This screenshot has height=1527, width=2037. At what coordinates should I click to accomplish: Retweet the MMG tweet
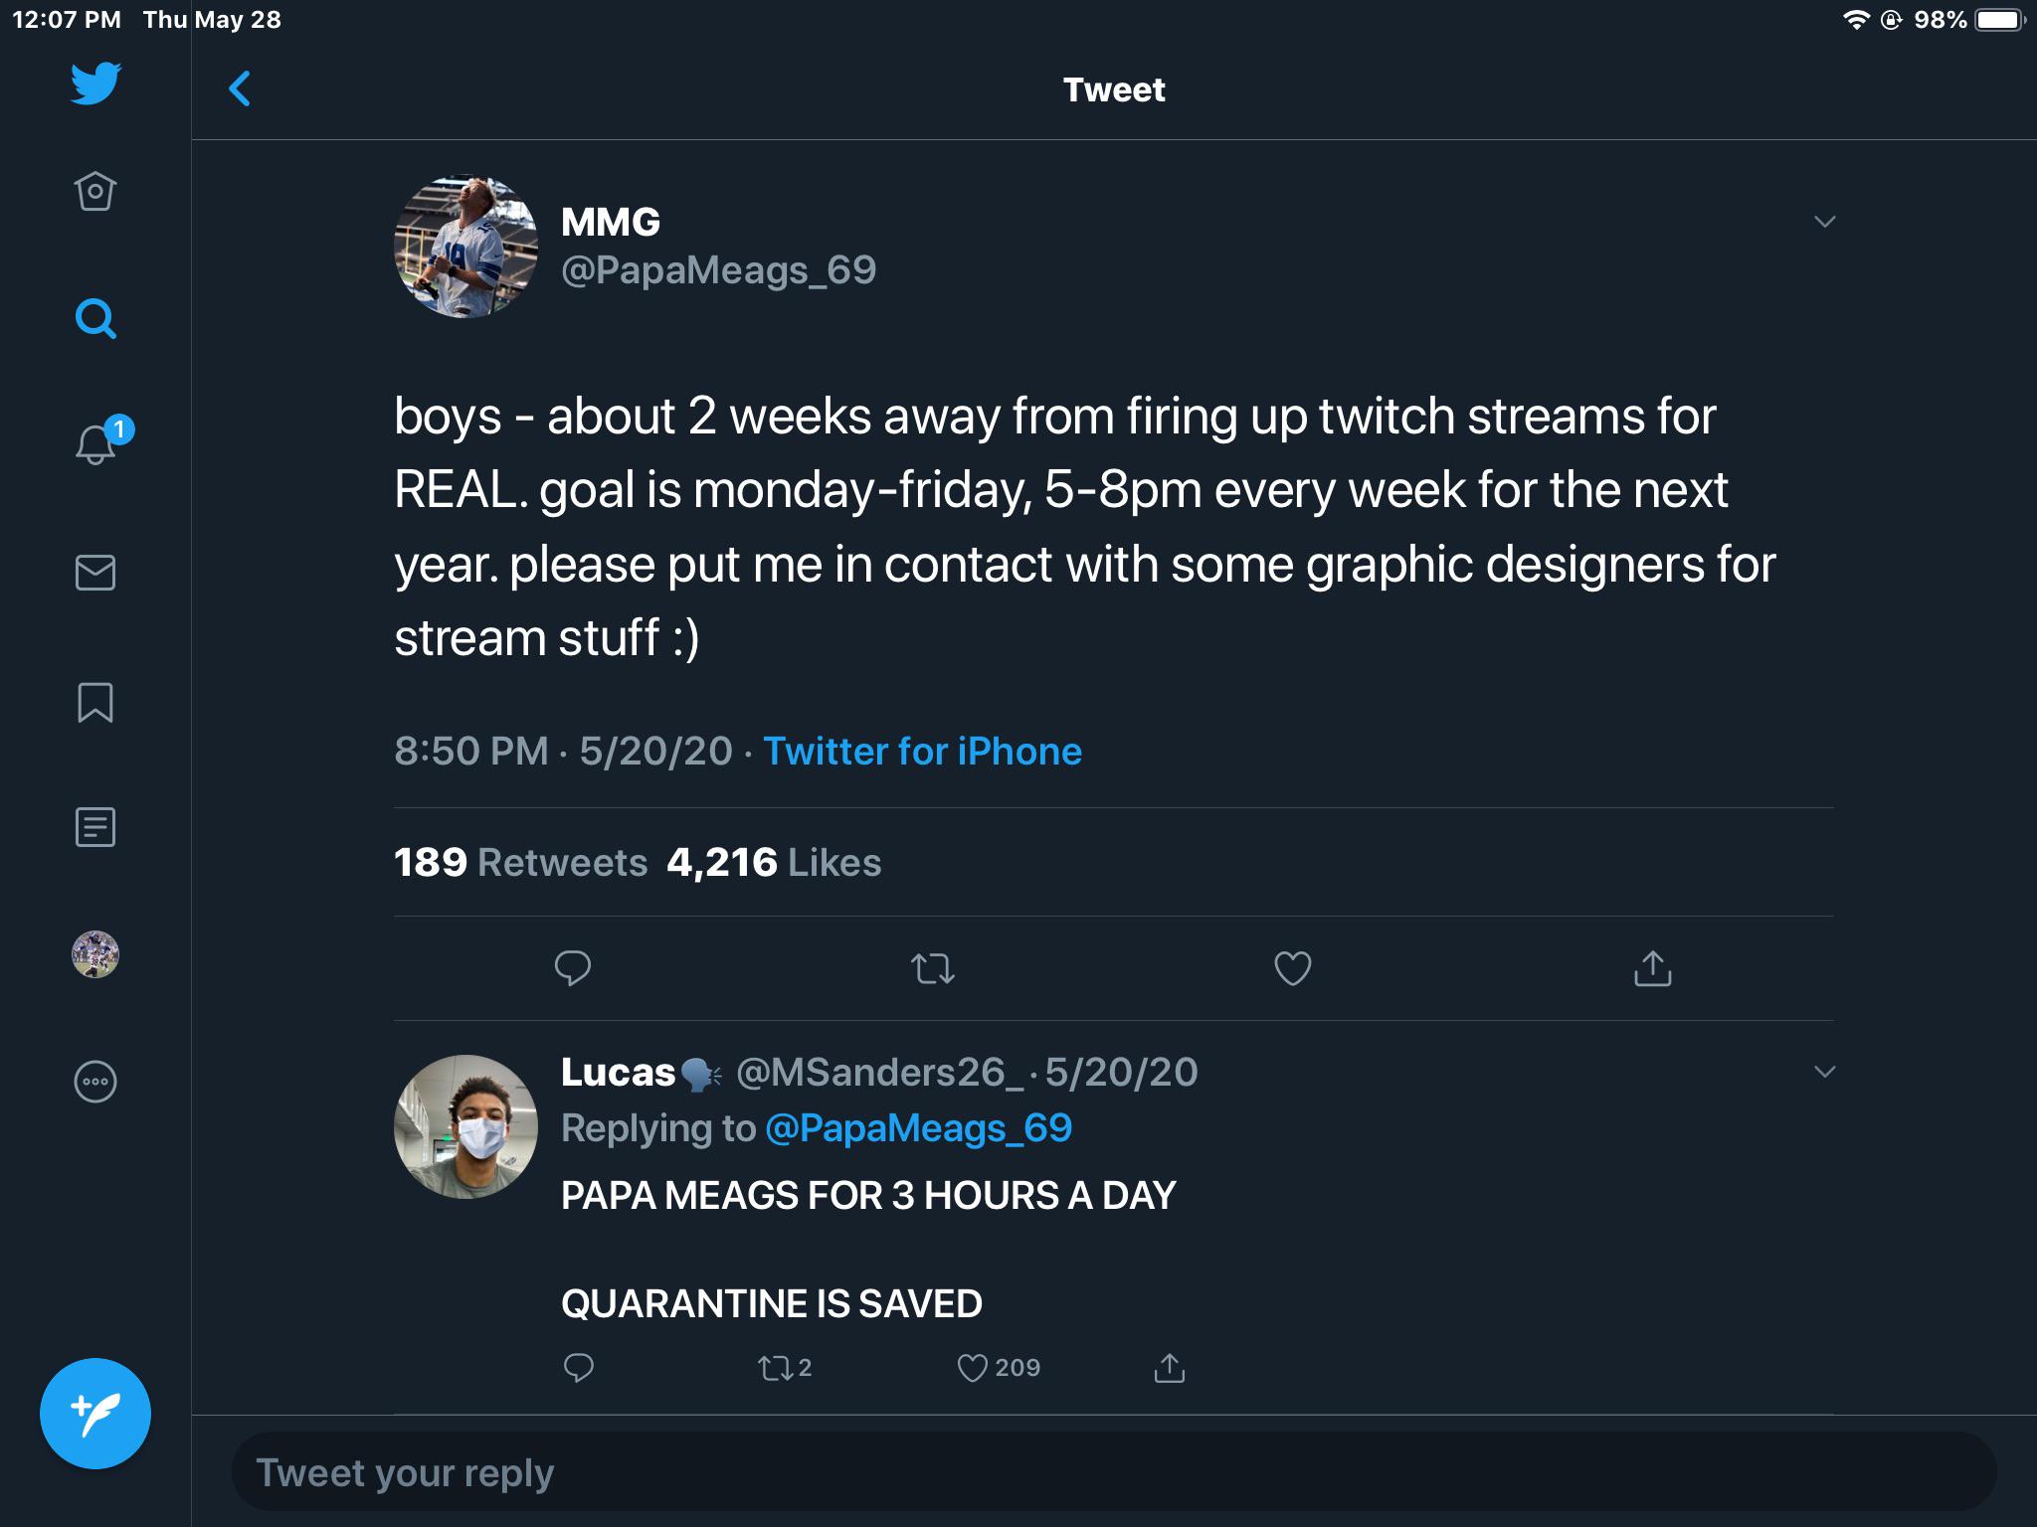(933, 967)
